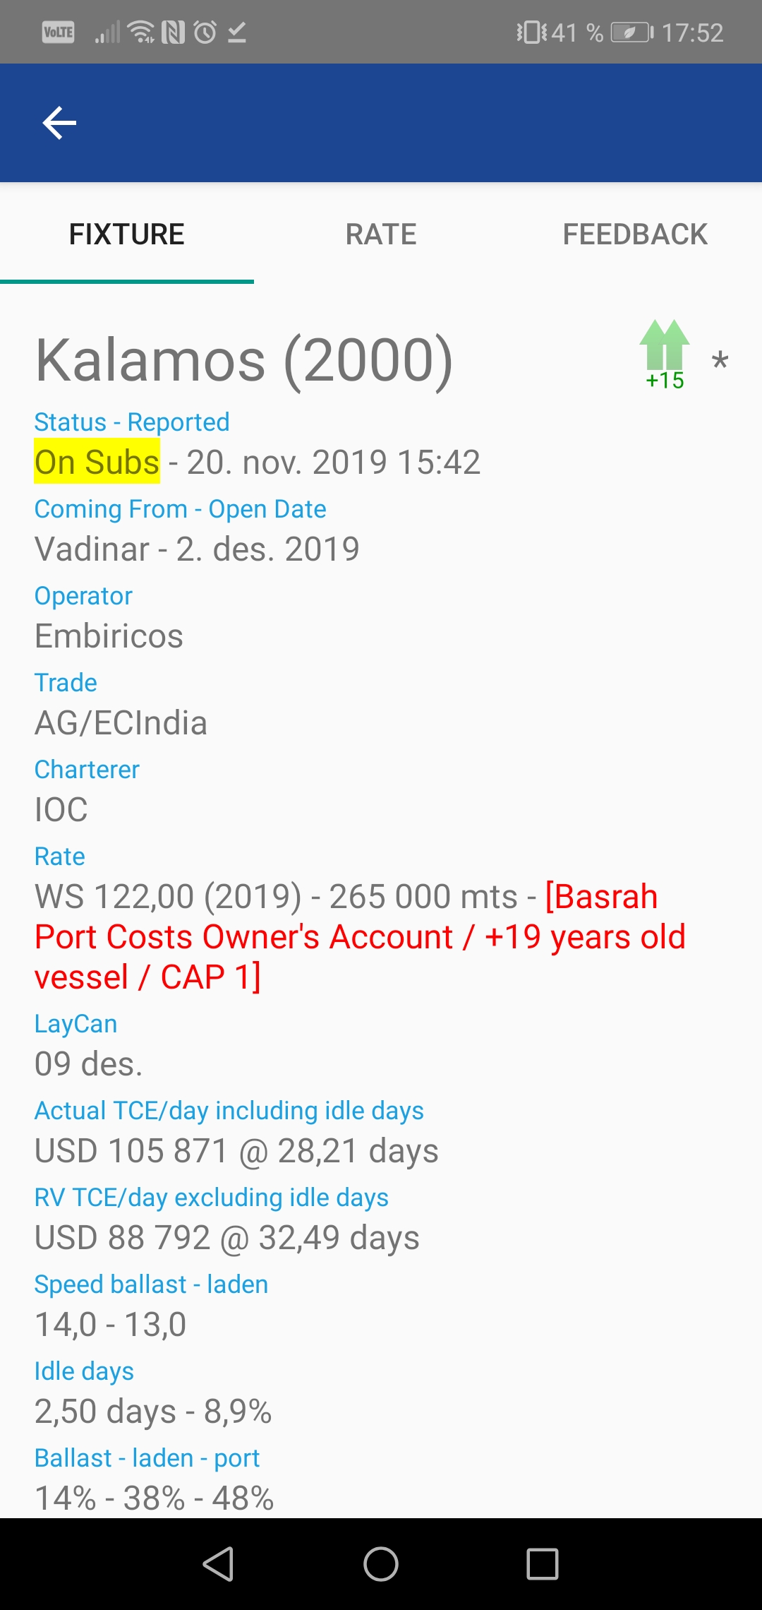This screenshot has height=1610, width=762.
Task: Tap Android recent apps square
Action: [x=543, y=1563]
